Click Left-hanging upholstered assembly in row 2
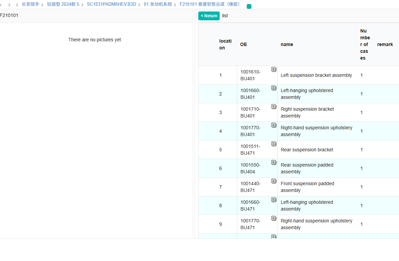The image size is (399, 261). [307, 94]
